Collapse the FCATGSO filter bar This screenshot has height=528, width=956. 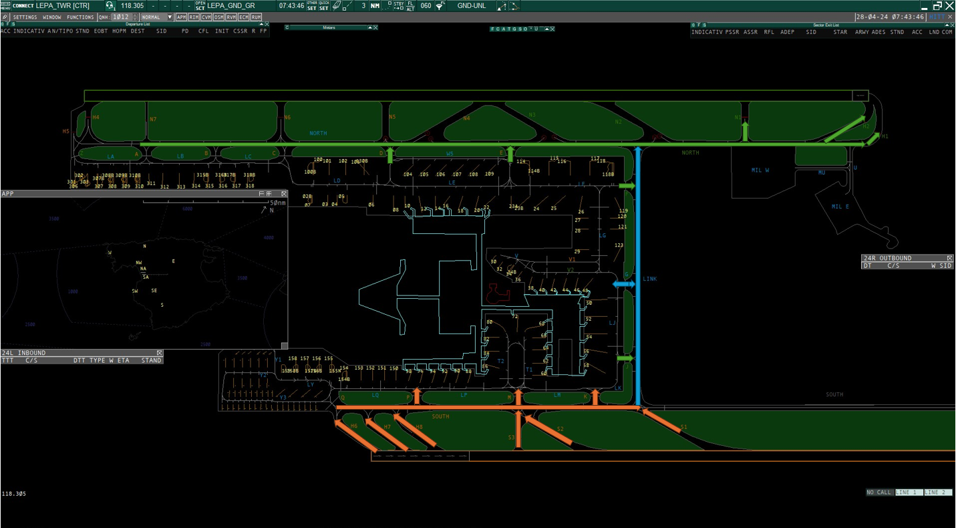pyautogui.click(x=546, y=29)
